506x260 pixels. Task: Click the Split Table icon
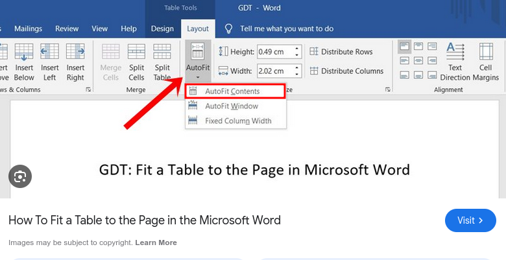[x=162, y=52]
